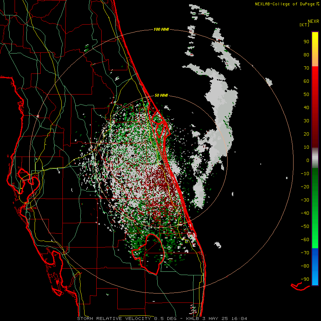
Task: Click the 3 MAY 25 16:04 timestamp
Action: 225,319
